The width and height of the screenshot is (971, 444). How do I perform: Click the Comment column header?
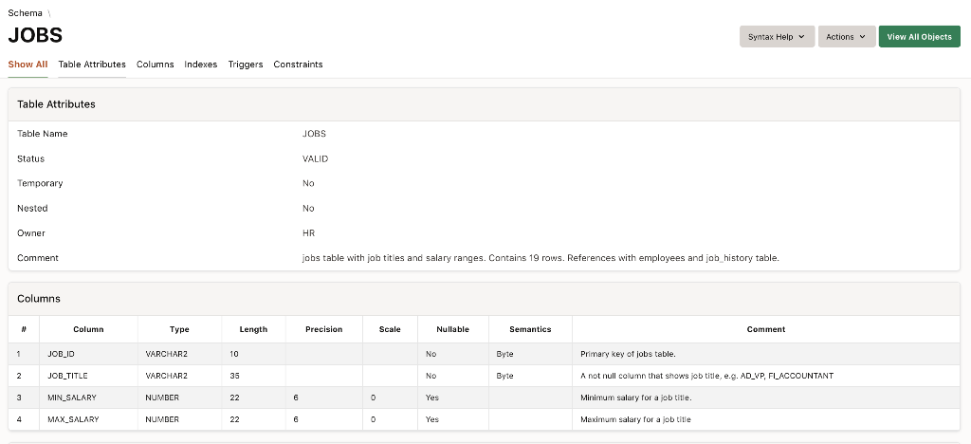tap(766, 329)
